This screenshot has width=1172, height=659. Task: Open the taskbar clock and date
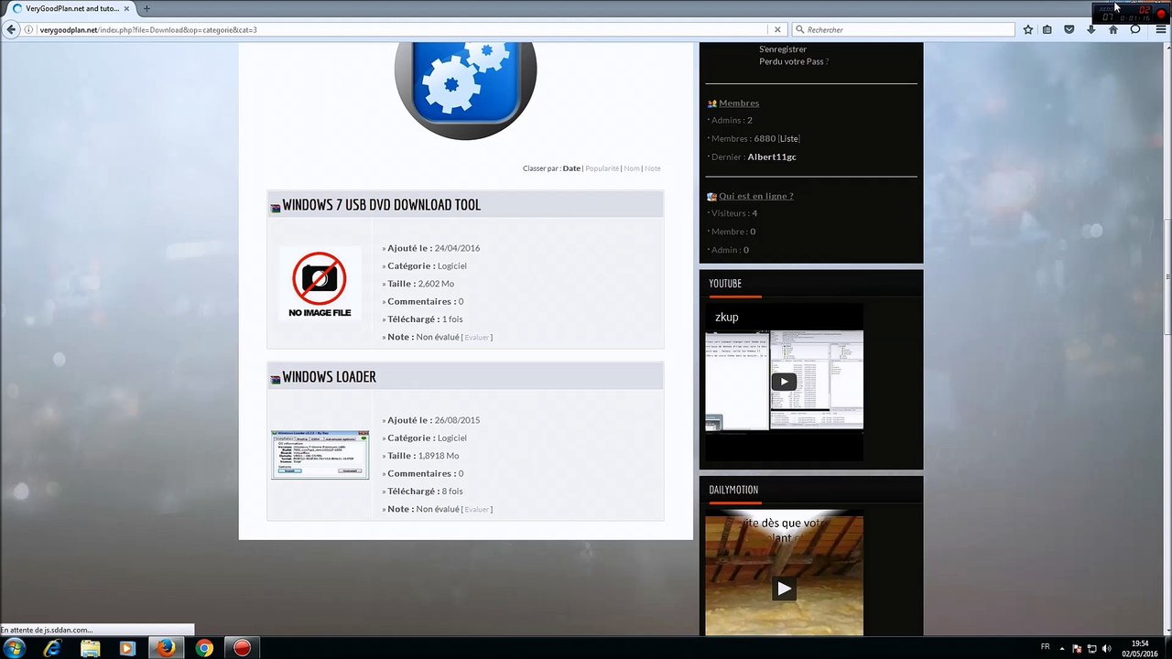click(1139, 648)
